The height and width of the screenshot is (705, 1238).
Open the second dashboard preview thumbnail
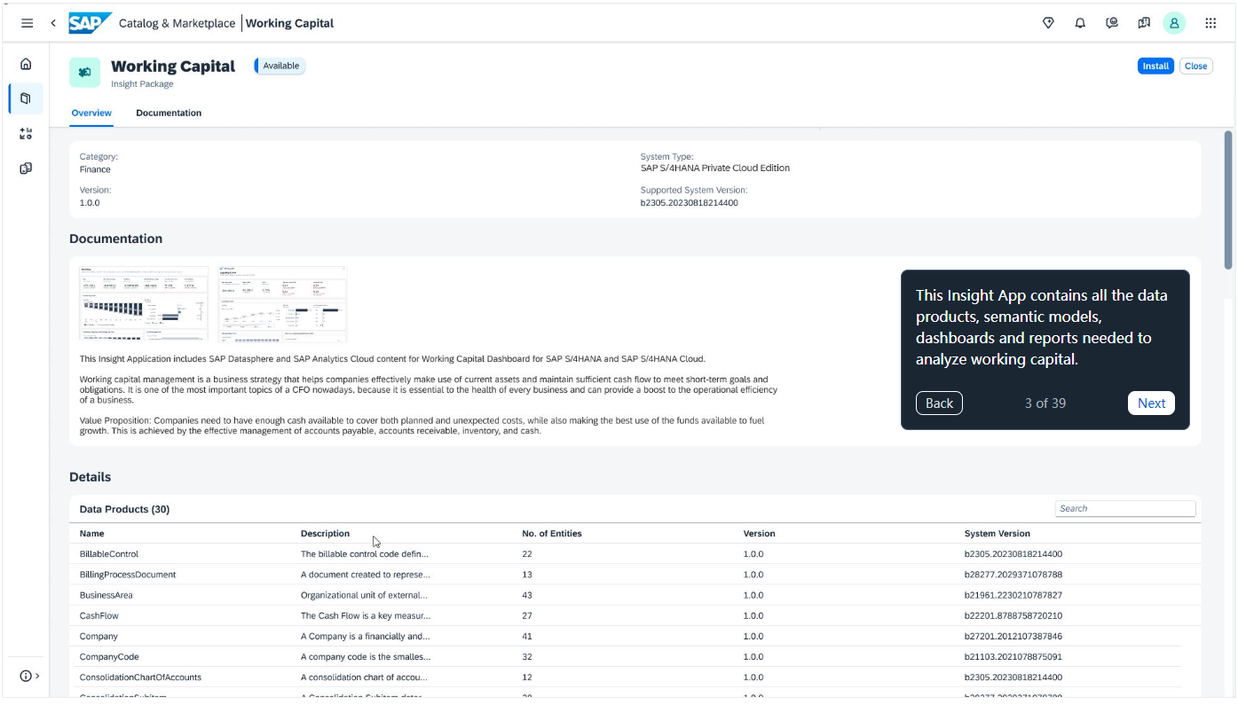[x=283, y=304]
